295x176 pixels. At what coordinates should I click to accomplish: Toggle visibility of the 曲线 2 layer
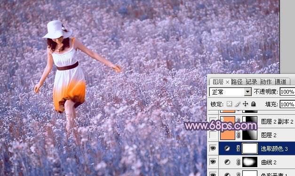(213, 162)
